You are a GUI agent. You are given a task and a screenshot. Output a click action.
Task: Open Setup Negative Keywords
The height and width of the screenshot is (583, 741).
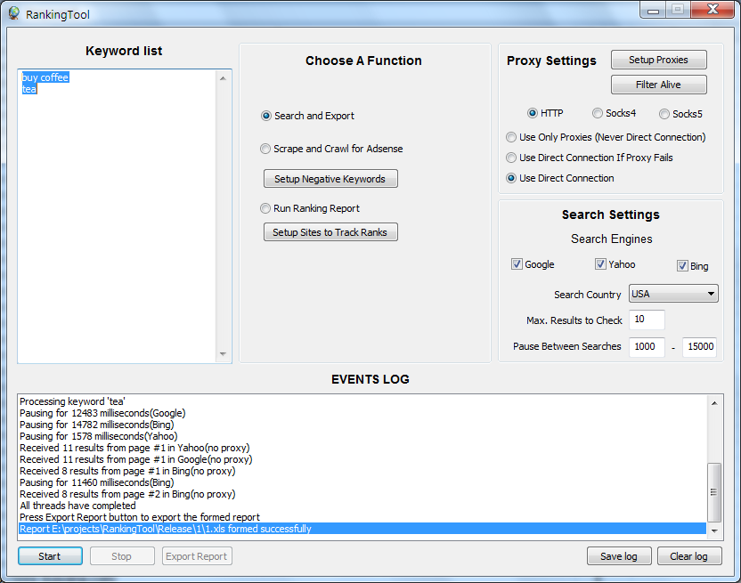point(330,179)
